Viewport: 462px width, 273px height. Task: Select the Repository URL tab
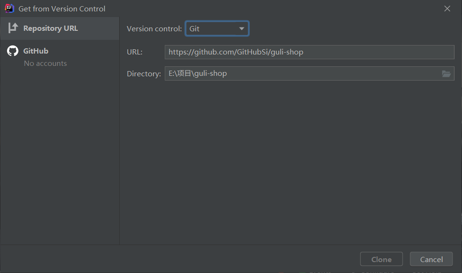coord(59,28)
